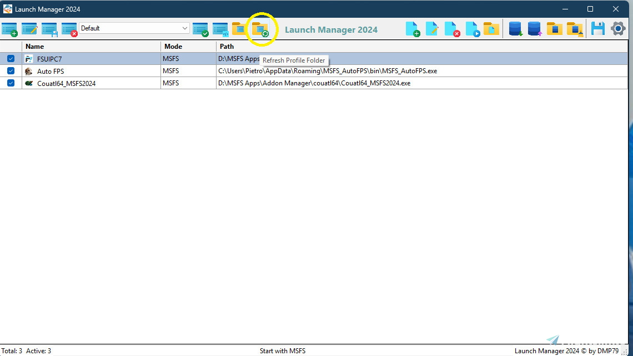The width and height of the screenshot is (633, 356).
Task: Maximize the Launch Manager 2024 window
Action: point(590,9)
